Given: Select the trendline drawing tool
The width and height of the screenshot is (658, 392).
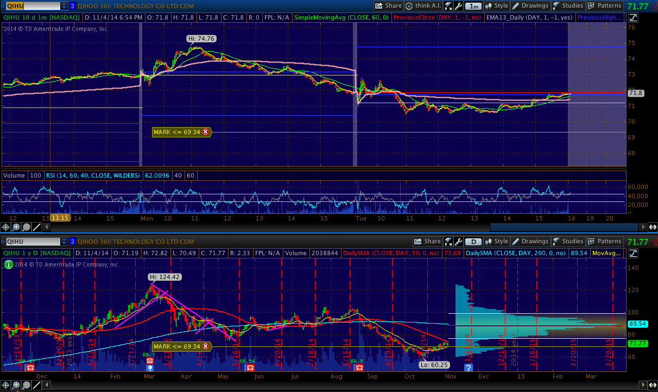Looking at the screenshot, I should pos(37,227).
